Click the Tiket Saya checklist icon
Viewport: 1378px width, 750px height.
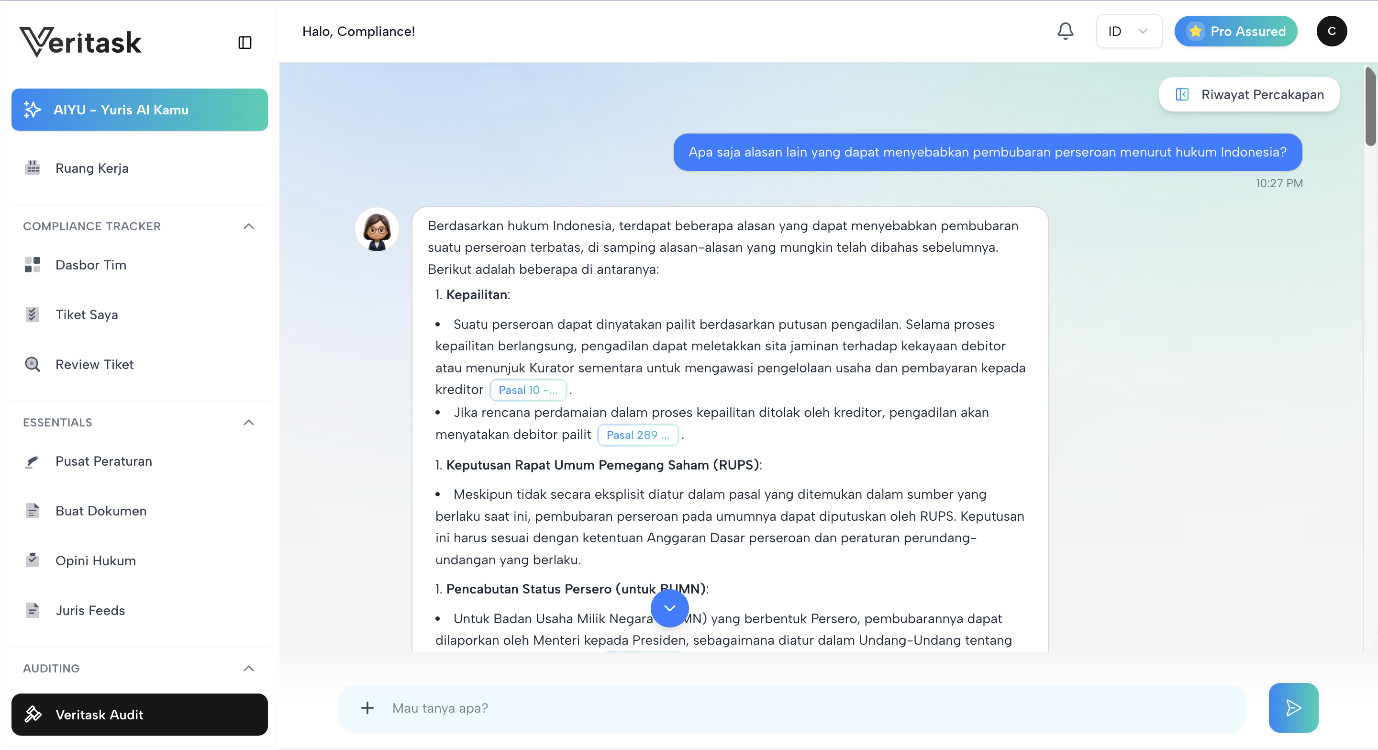(x=32, y=314)
